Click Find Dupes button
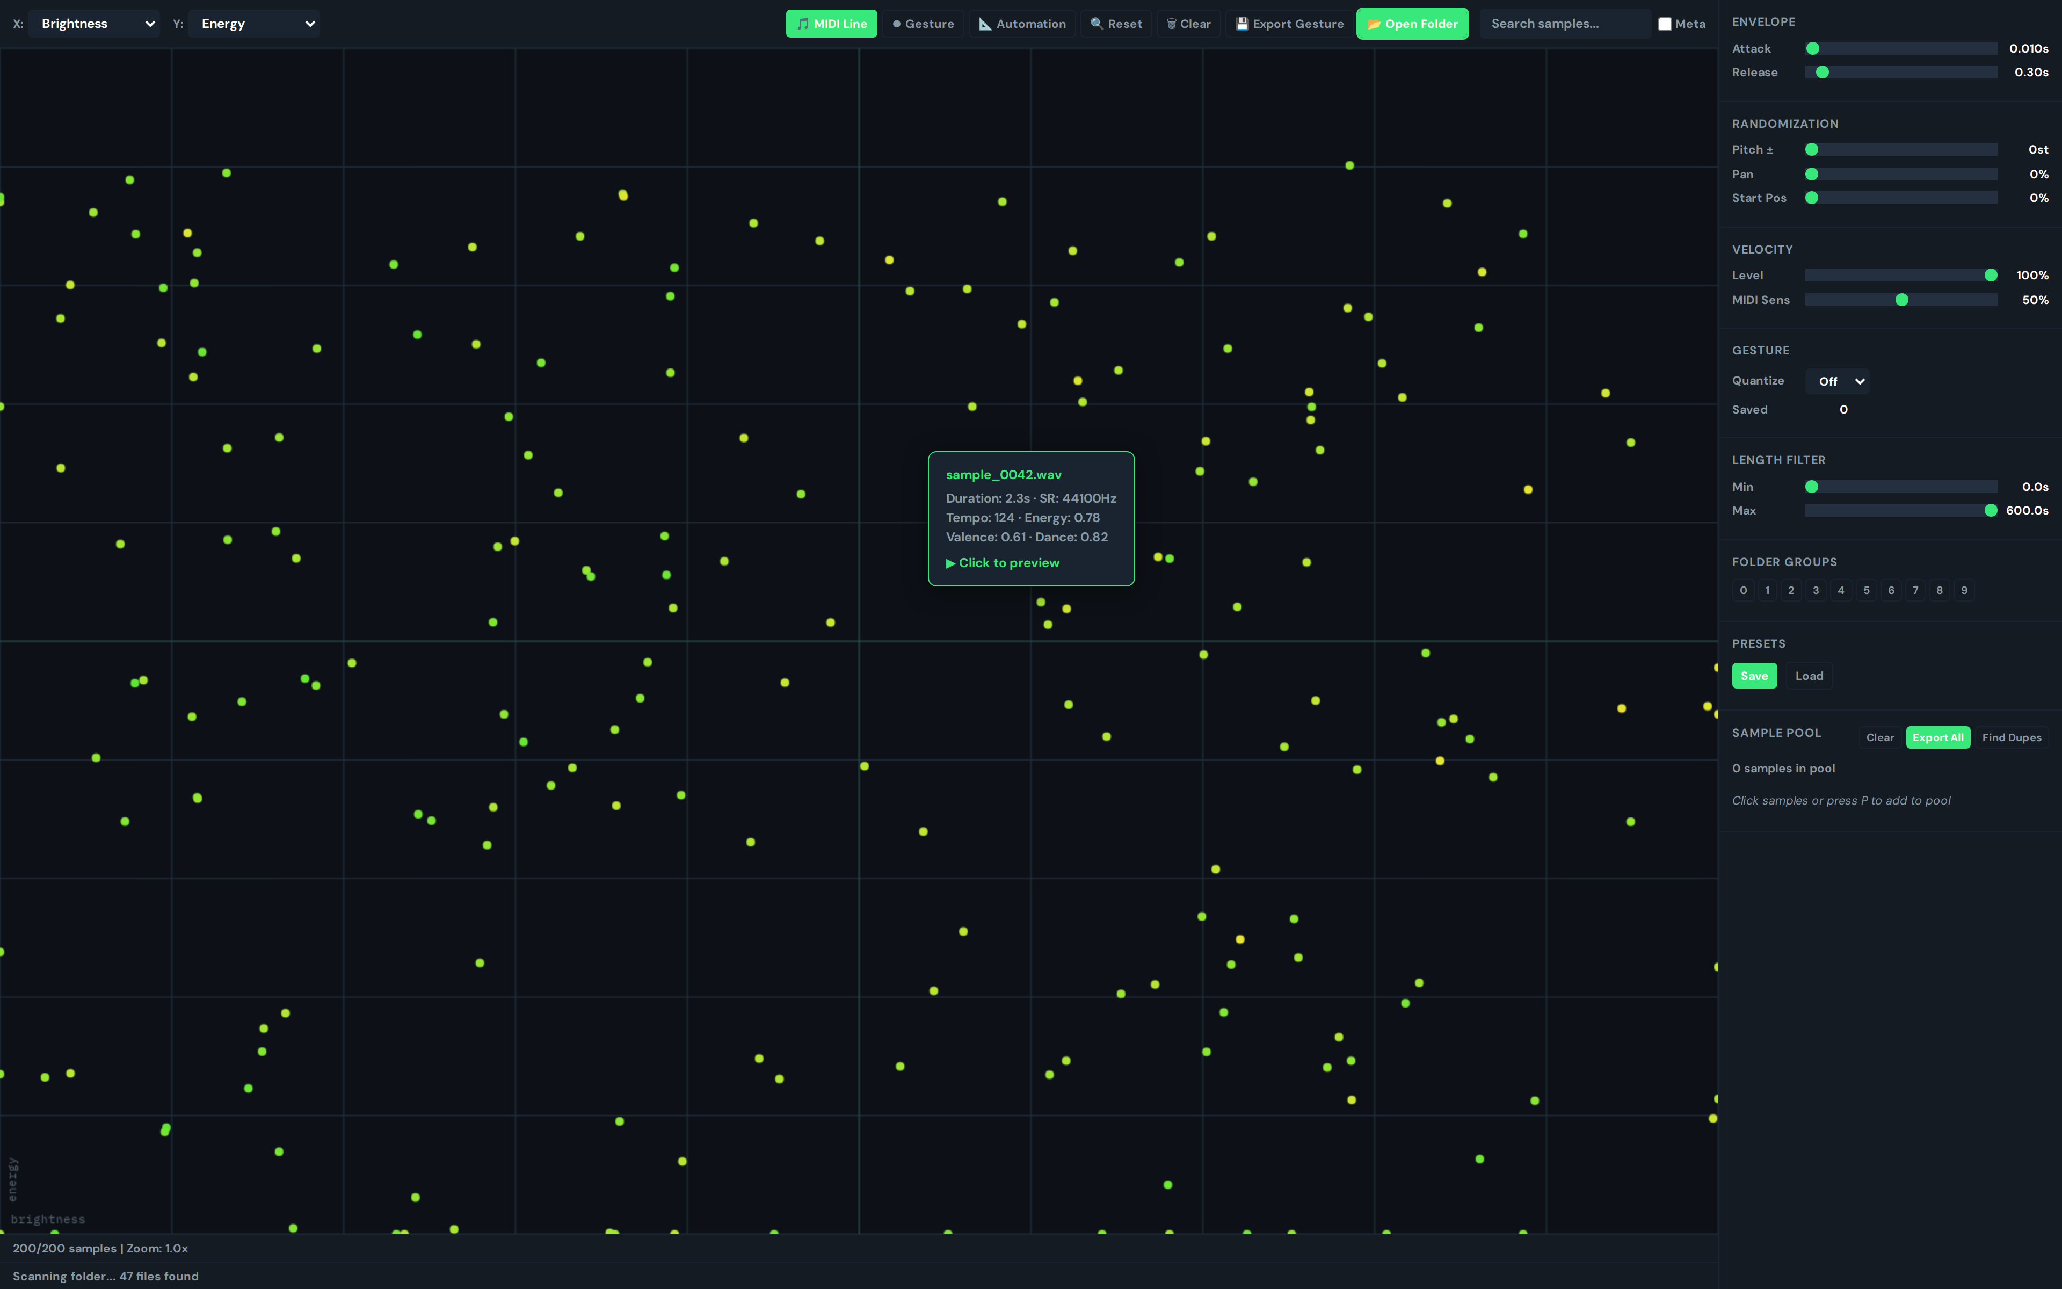This screenshot has height=1289, width=2062. click(x=2011, y=737)
